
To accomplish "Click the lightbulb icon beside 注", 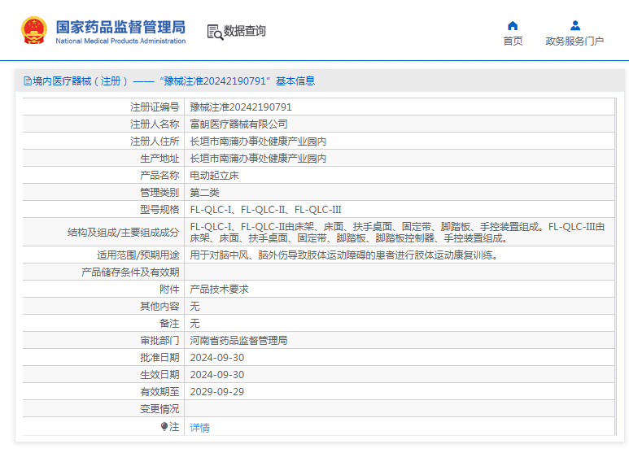I will click(x=164, y=426).
